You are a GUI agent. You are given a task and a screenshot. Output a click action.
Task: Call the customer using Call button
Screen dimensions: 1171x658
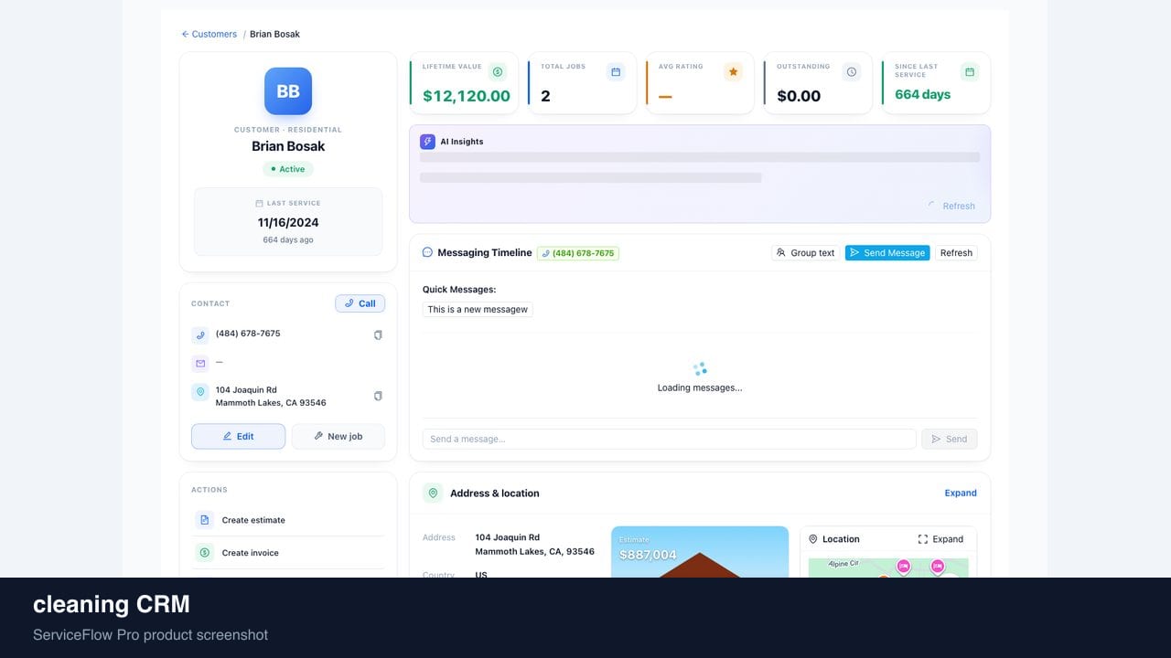360,303
